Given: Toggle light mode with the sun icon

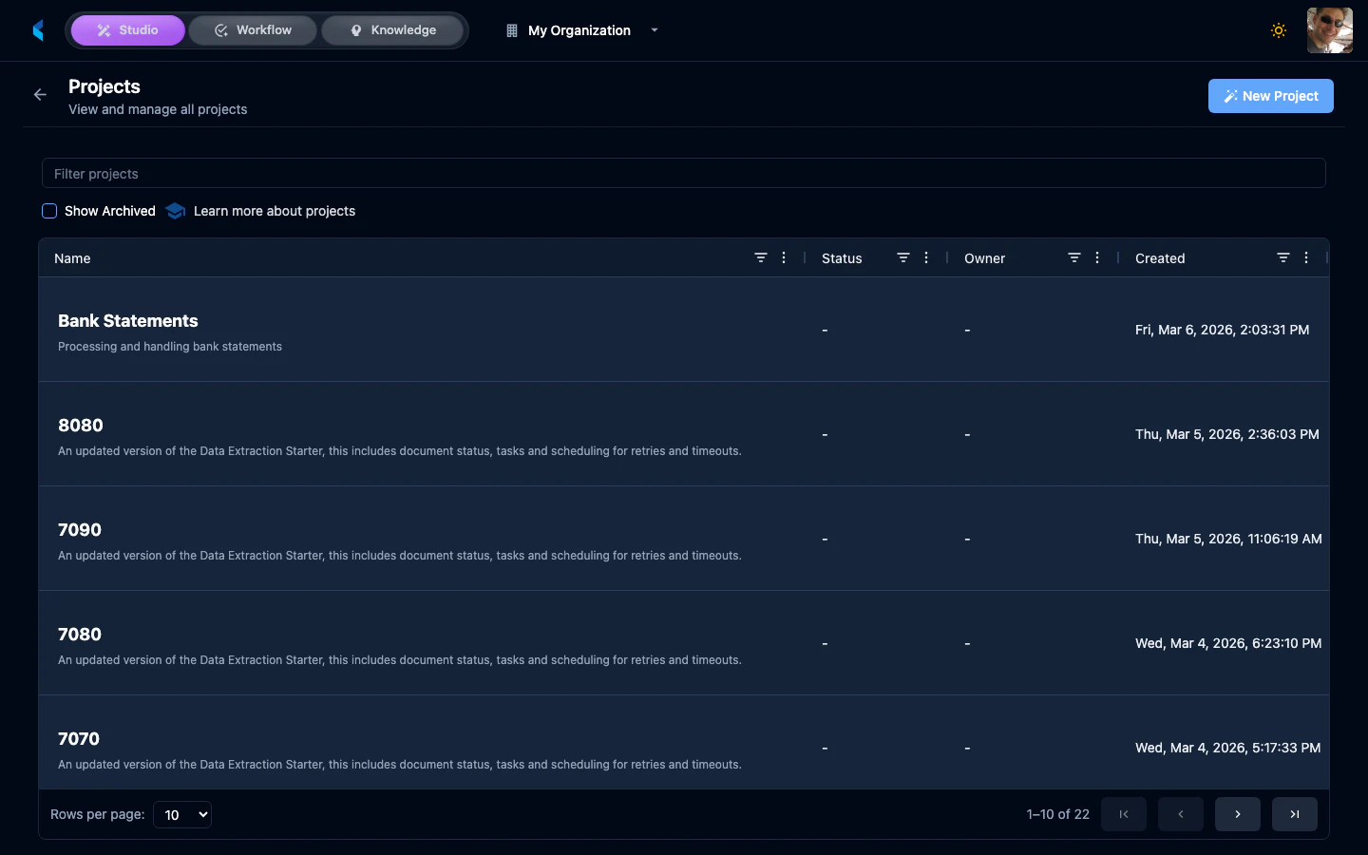Looking at the screenshot, I should pyautogui.click(x=1279, y=29).
